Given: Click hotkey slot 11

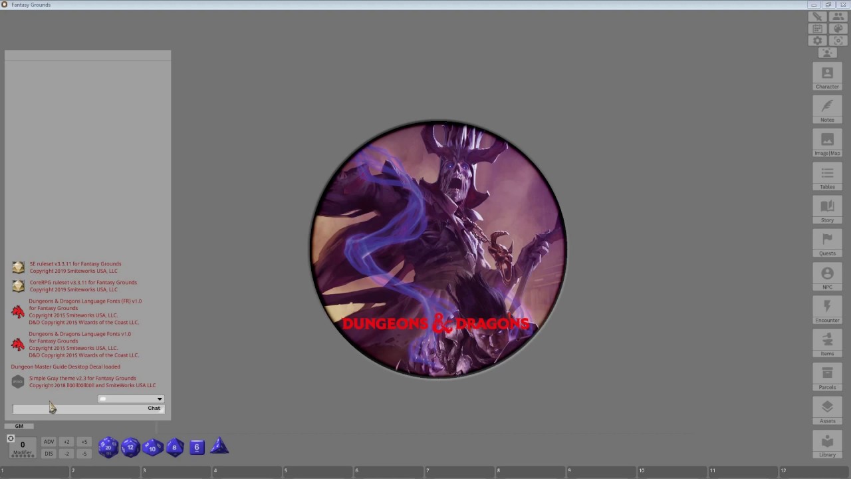Looking at the screenshot, I should [x=745, y=471].
